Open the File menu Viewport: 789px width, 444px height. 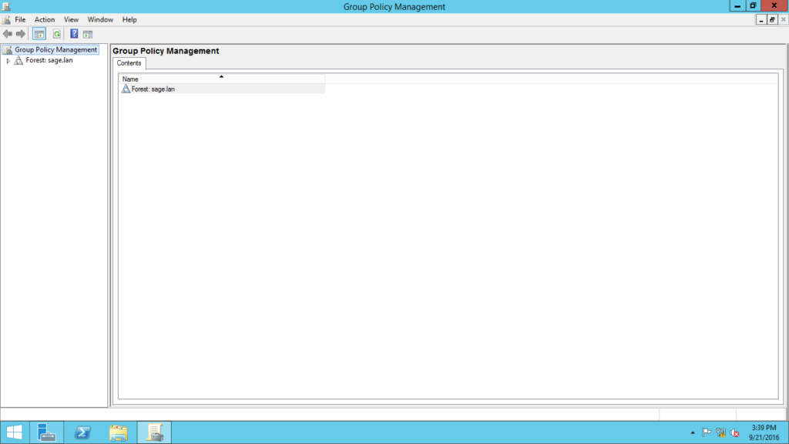(x=20, y=19)
